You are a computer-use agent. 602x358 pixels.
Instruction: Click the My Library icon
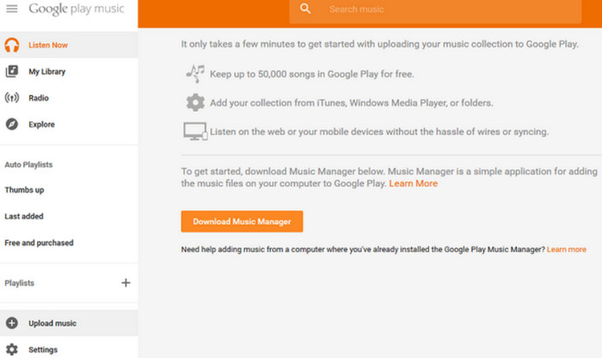tap(12, 71)
